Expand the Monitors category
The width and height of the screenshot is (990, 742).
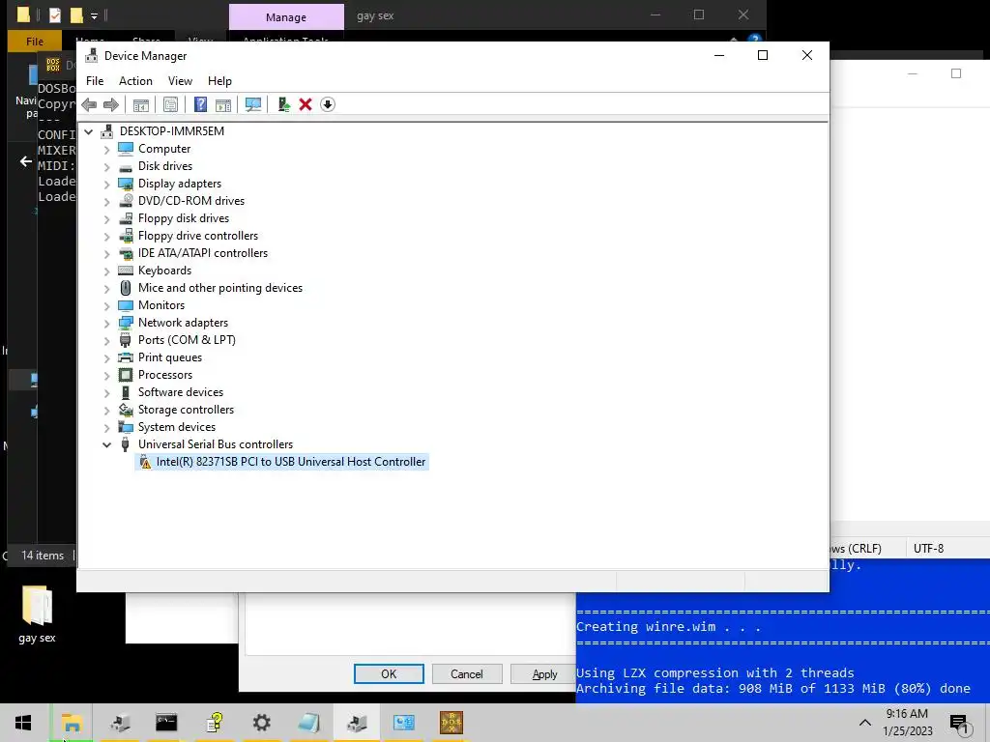tap(106, 306)
